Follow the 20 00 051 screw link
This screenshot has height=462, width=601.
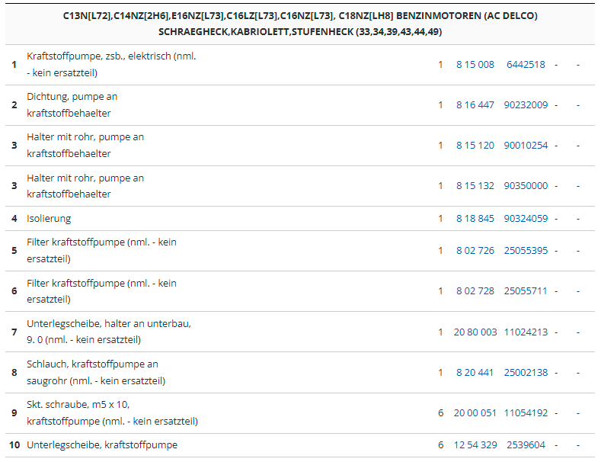[475, 413]
